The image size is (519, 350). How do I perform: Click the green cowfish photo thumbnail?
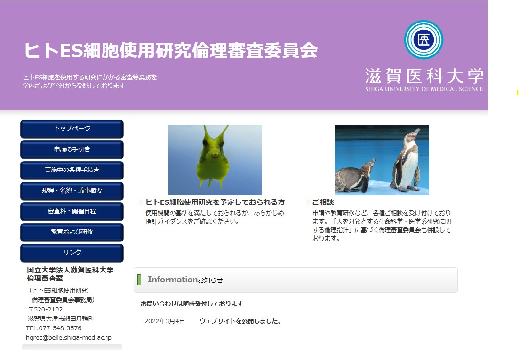click(x=215, y=160)
